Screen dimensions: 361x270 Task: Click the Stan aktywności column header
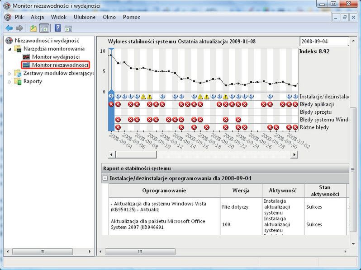click(325, 191)
